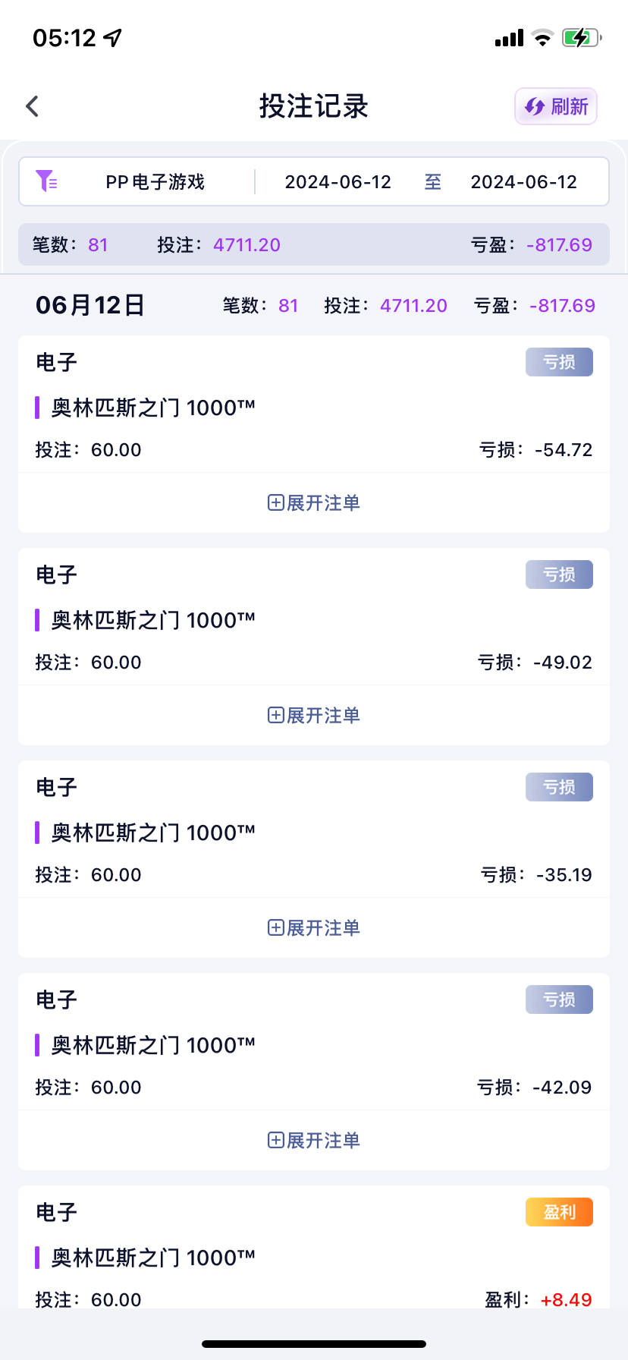
Task: Tap the 亏损 badge on the -42.09 record
Action: [559, 1000]
